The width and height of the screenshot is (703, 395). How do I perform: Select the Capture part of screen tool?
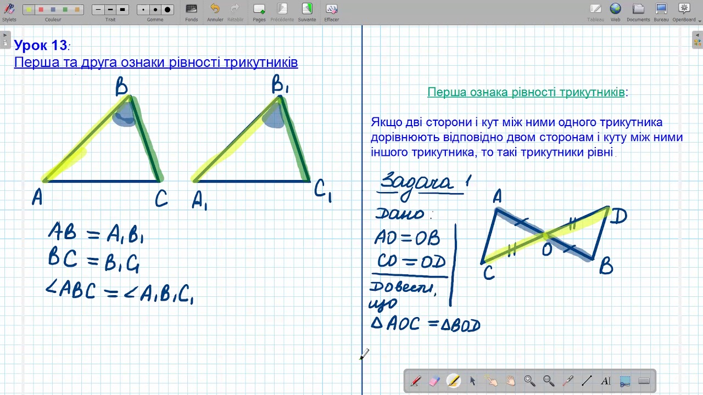[x=625, y=381]
